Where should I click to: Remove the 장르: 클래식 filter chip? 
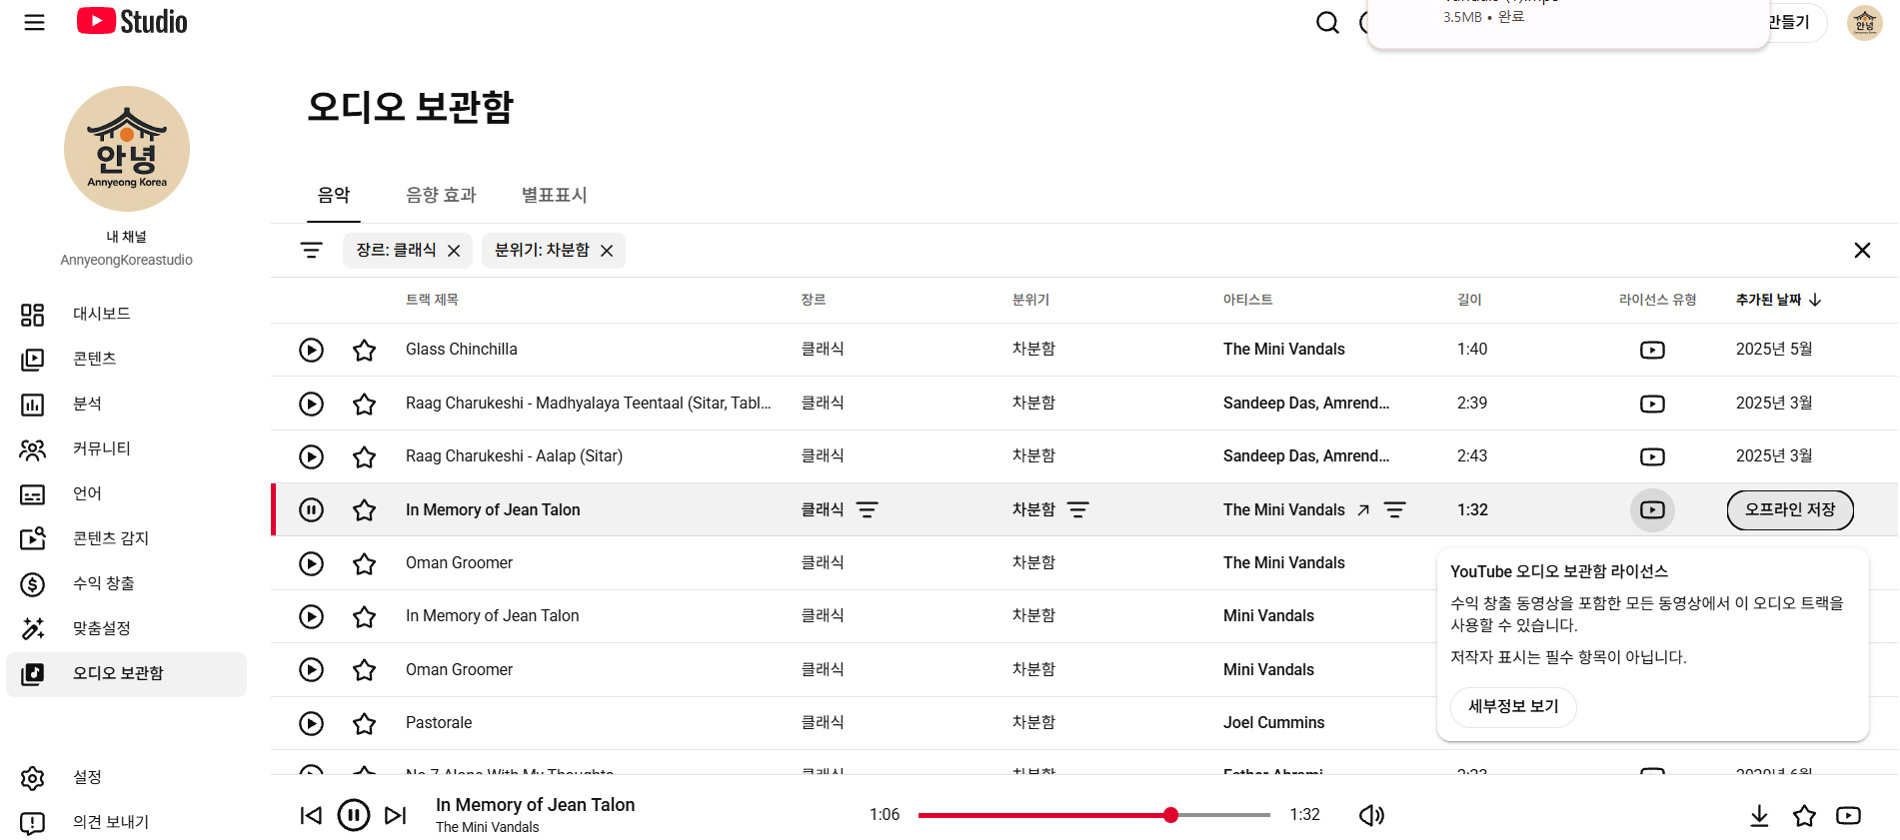454,251
